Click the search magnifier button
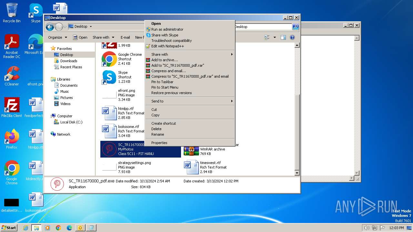 tap(295, 27)
